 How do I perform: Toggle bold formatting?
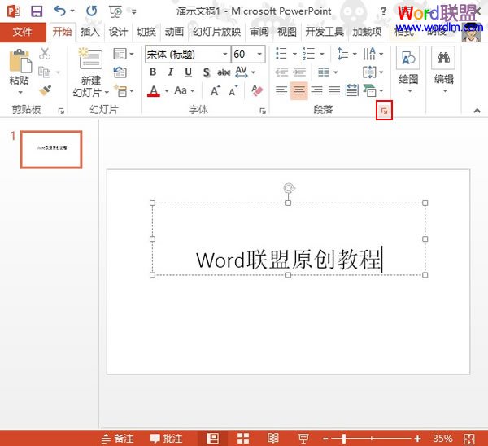point(153,72)
